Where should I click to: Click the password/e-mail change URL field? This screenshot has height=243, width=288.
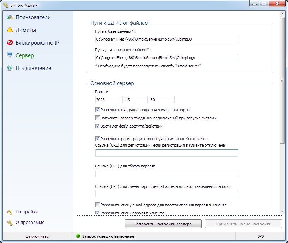167,194
